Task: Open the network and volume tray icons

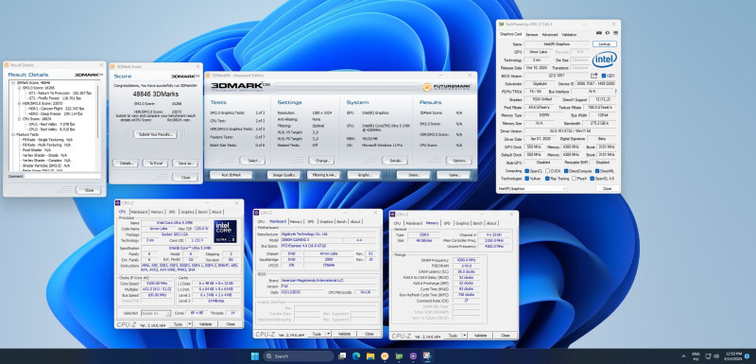Action: point(713,356)
